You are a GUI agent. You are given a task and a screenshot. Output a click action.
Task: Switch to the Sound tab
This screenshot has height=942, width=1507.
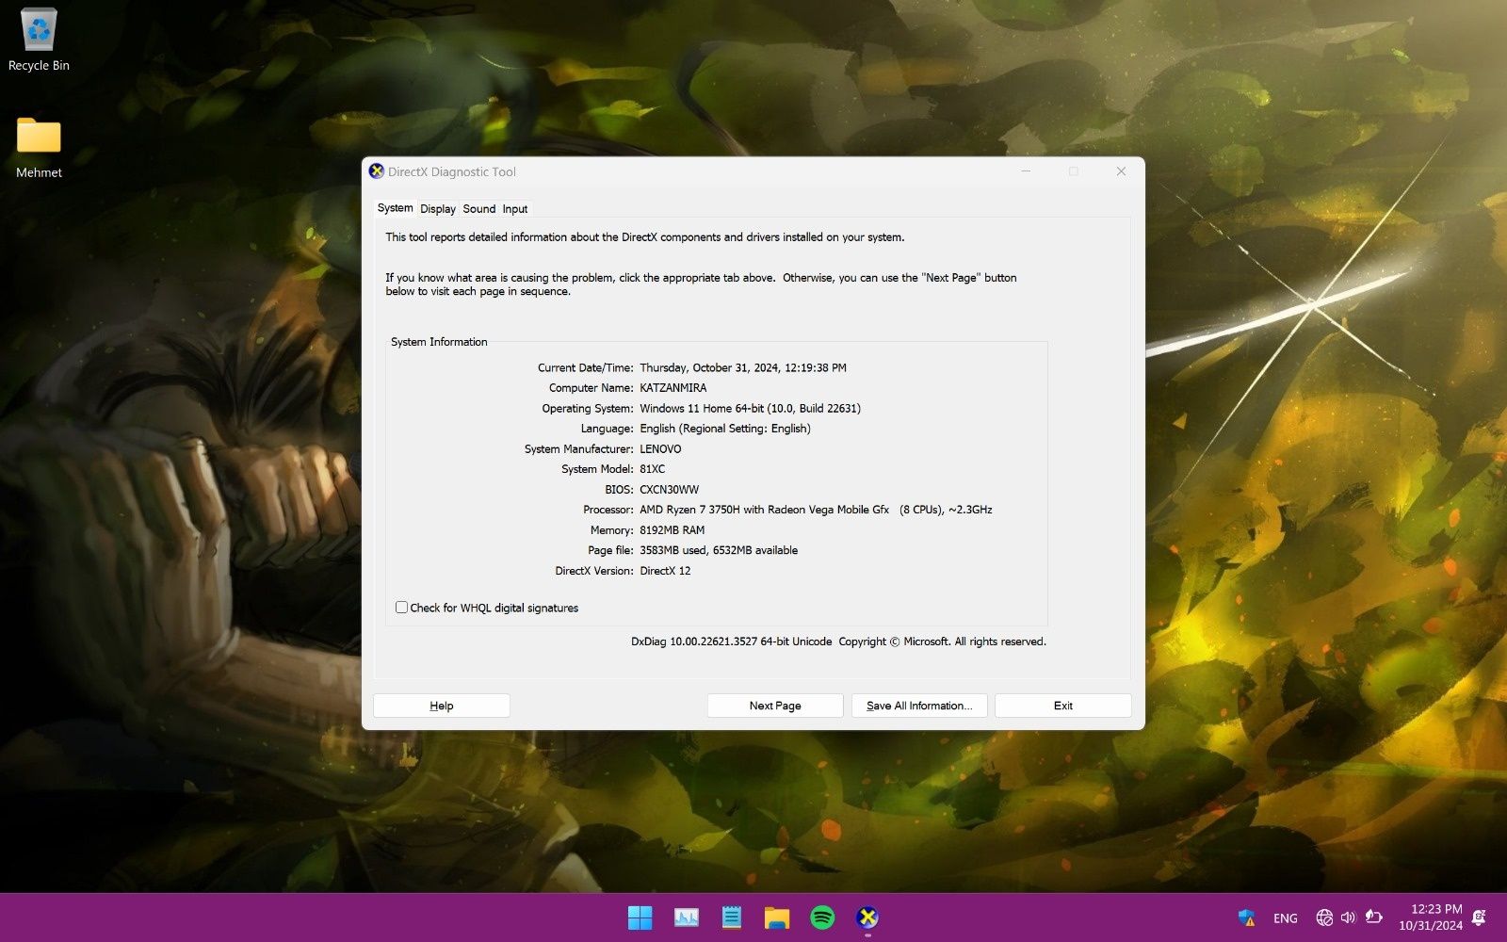tap(478, 209)
